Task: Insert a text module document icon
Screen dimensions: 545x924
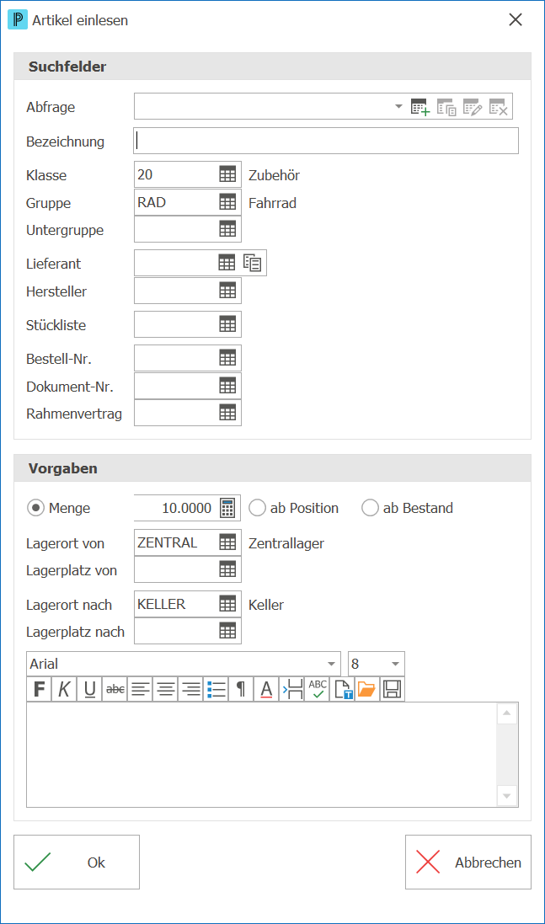Action: (x=342, y=689)
